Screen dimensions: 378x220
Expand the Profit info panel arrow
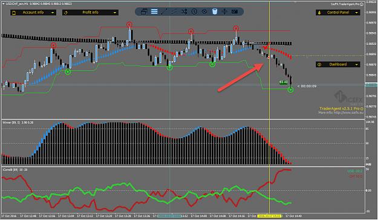tap(115, 13)
